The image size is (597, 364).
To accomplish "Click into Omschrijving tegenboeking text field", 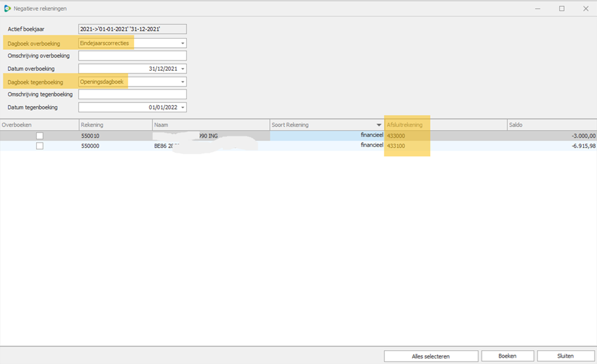I will [132, 95].
